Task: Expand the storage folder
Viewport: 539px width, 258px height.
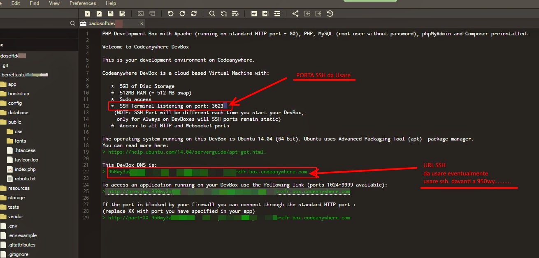Action: 16,198
